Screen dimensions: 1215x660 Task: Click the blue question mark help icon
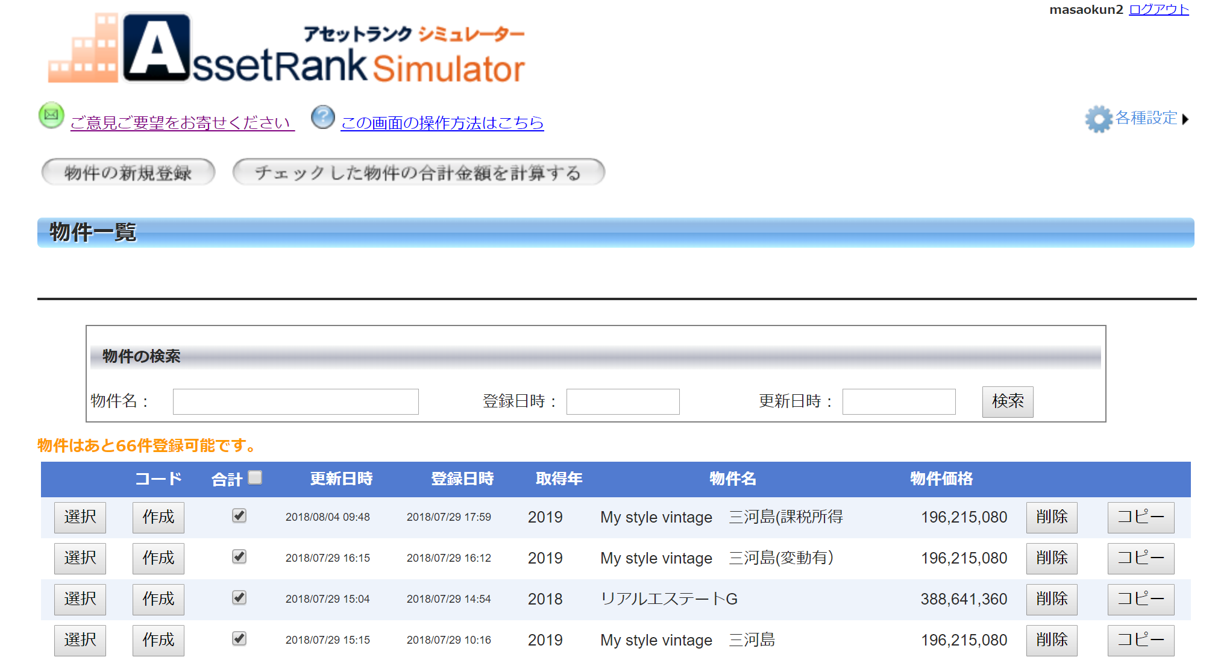click(x=322, y=117)
